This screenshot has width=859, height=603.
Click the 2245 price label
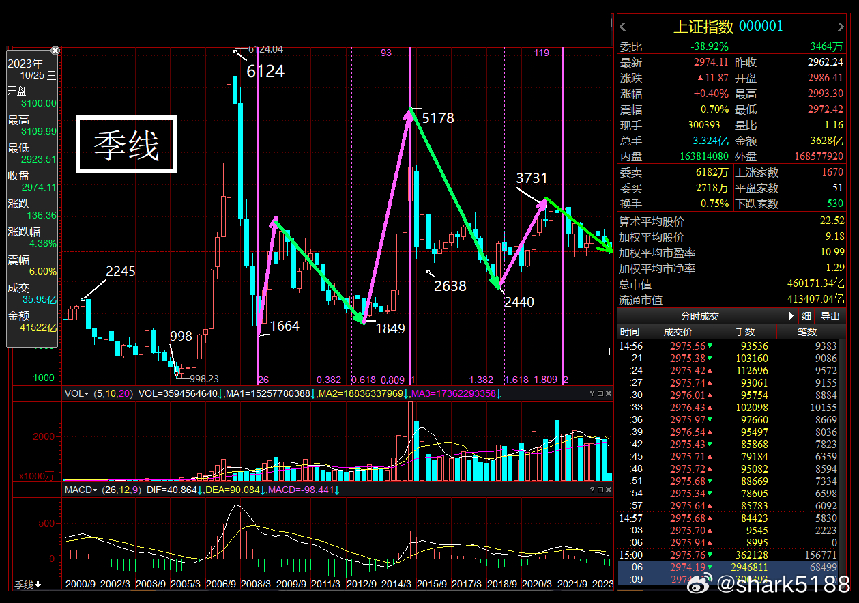tap(121, 271)
